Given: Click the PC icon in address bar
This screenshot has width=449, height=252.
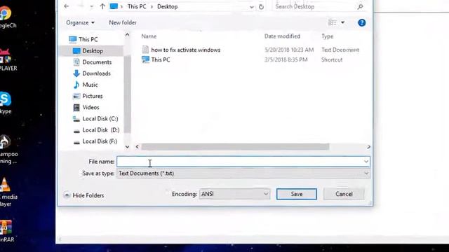Looking at the screenshot, I should pos(114,6).
